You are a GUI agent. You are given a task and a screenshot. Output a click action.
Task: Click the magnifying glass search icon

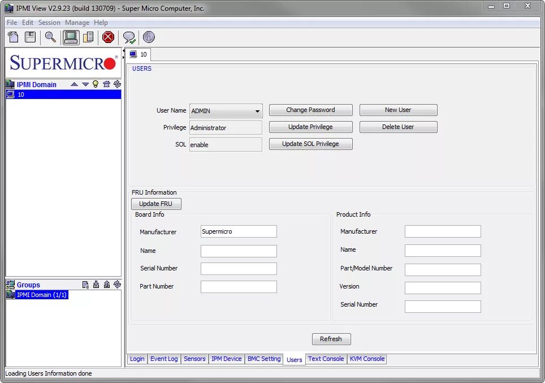(x=50, y=37)
